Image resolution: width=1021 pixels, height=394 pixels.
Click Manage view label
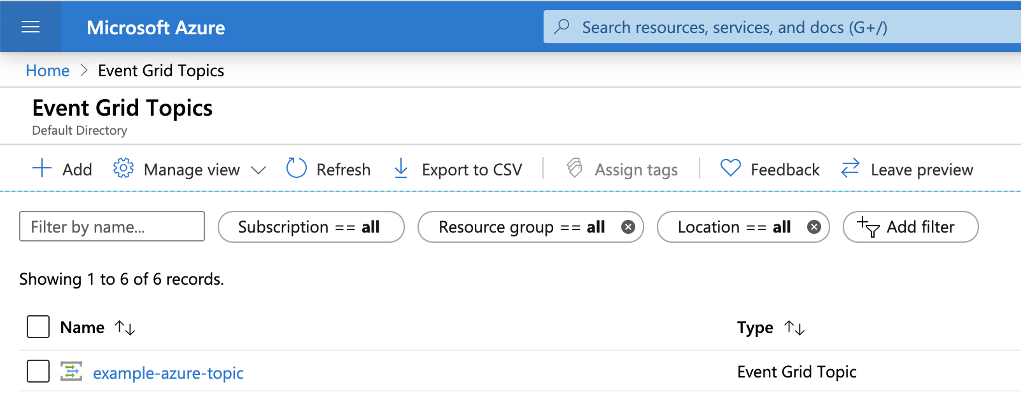coord(192,170)
